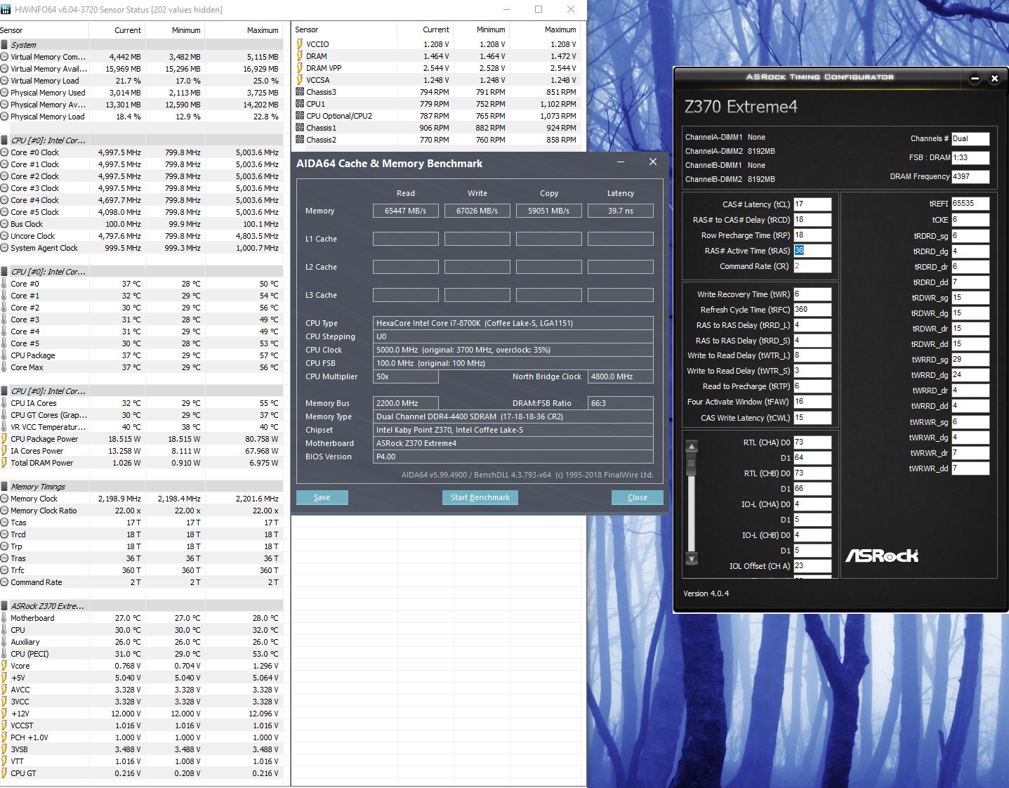This screenshot has width=1009, height=788.
Task: Click the VCCIO voltage icon in right pane
Action: [x=300, y=44]
